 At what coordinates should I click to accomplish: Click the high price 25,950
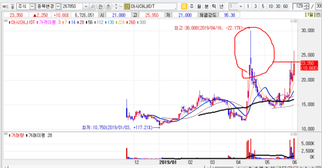(152, 15)
